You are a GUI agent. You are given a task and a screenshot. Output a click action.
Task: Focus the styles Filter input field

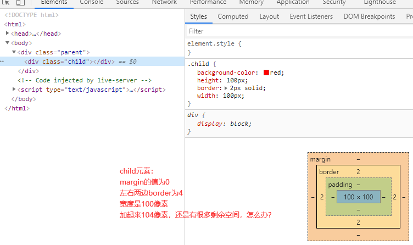coord(300,31)
